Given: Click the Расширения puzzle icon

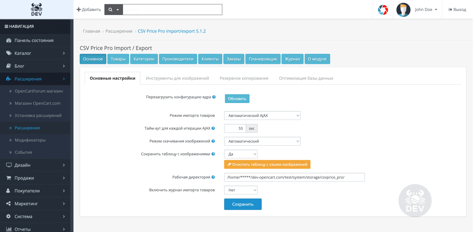Looking at the screenshot, I should click(x=9, y=79).
